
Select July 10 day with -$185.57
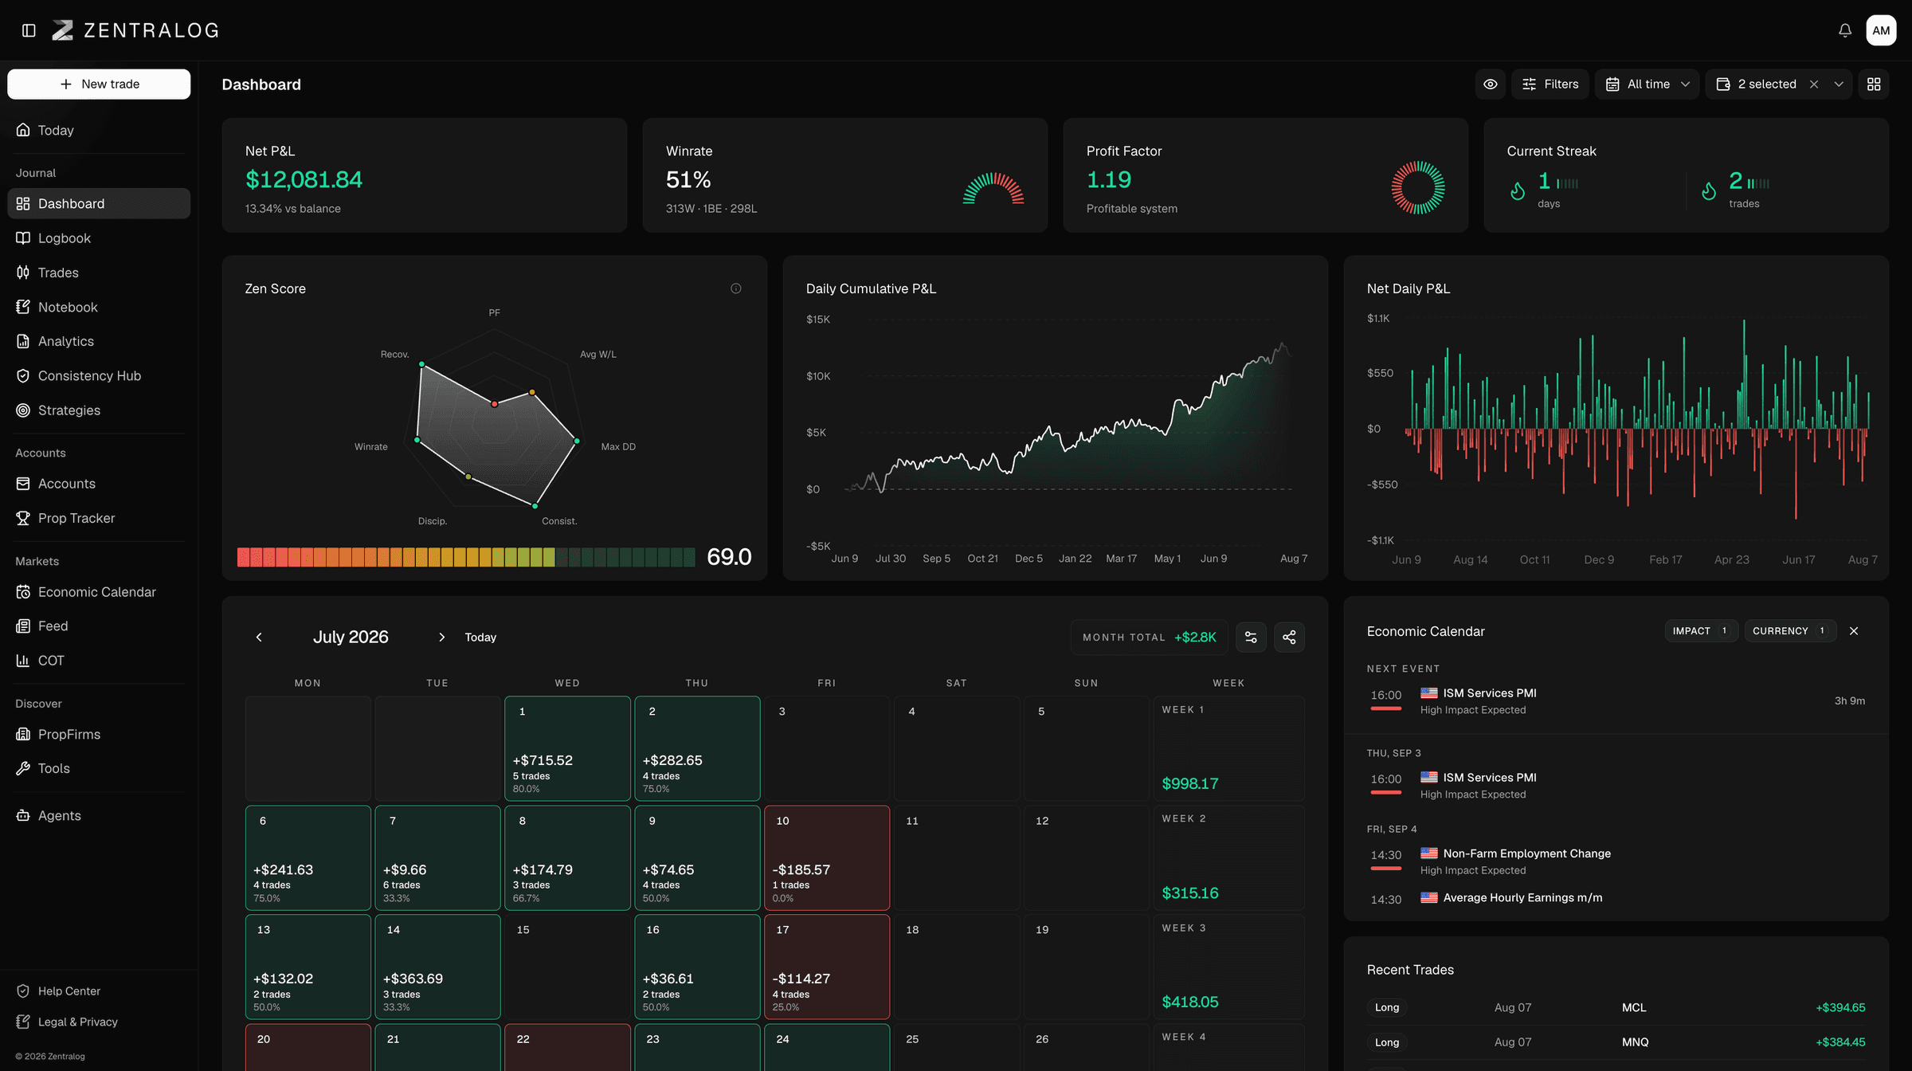827,857
